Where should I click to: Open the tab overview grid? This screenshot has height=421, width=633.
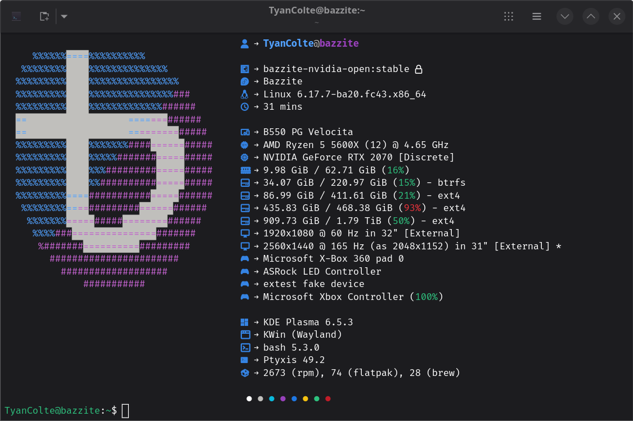coord(509,16)
